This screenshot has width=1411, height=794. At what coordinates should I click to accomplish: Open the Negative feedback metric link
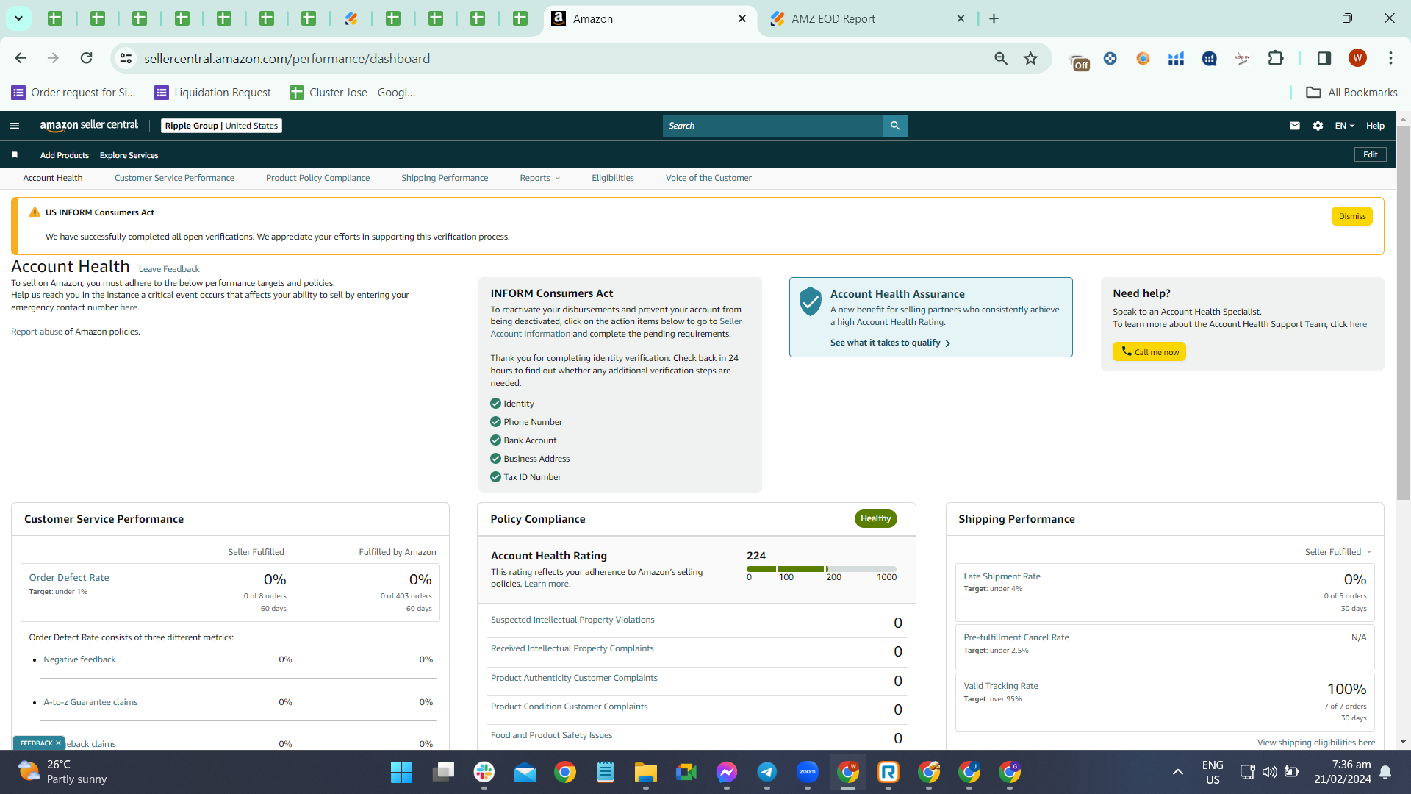[x=79, y=659]
